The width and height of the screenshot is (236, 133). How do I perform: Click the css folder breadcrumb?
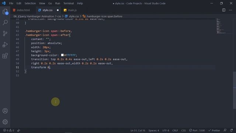click(x=59, y=16)
